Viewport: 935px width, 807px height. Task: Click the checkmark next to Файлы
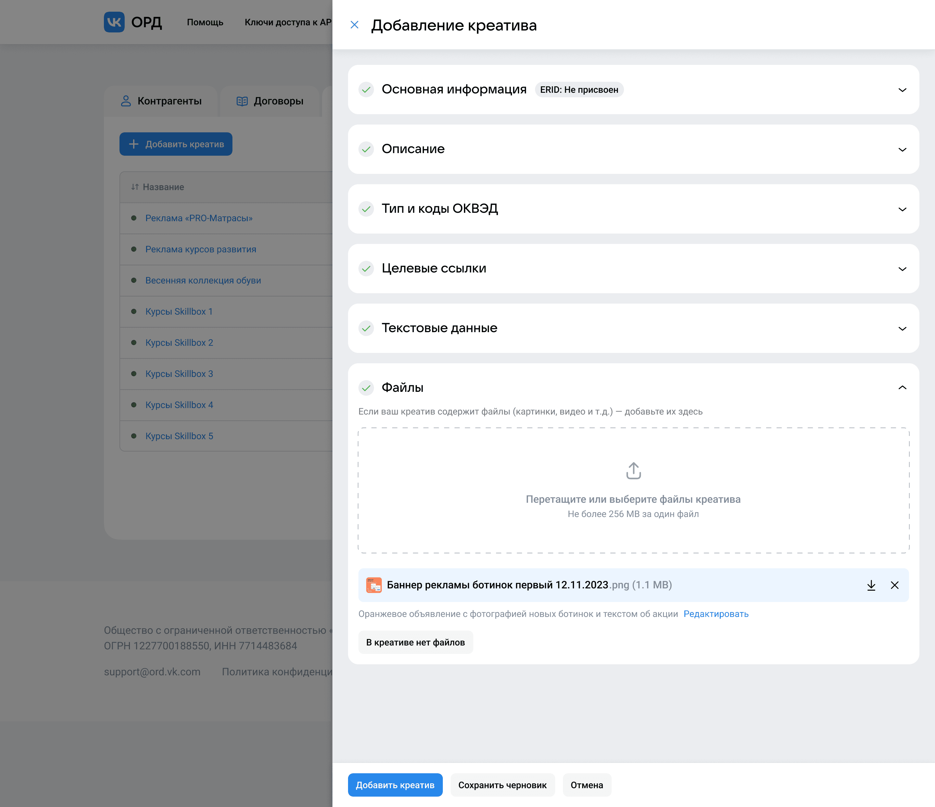coord(366,388)
